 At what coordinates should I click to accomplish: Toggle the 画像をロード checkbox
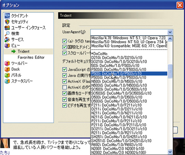(x=64, y=93)
